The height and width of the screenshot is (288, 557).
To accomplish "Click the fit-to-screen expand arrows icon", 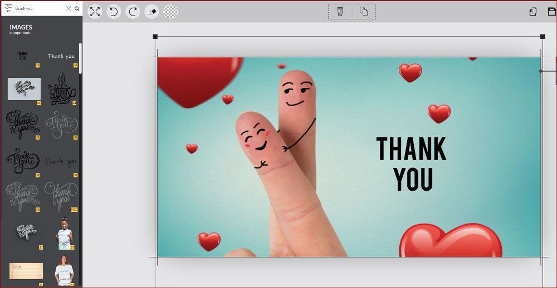I will pyautogui.click(x=95, y=12).
